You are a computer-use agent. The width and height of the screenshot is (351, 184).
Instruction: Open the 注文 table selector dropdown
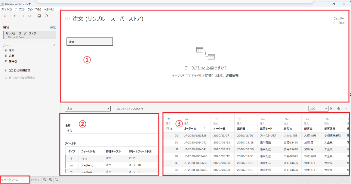(x=88, y=109)
